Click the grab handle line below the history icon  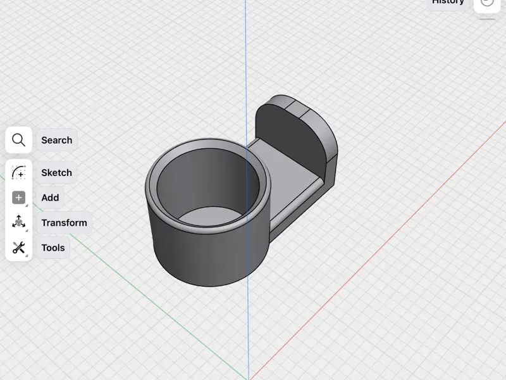click(487, 19)
